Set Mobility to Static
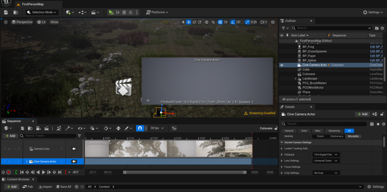Image resolution: width=387 pixels, height=192 pixels. pos(320,136)
